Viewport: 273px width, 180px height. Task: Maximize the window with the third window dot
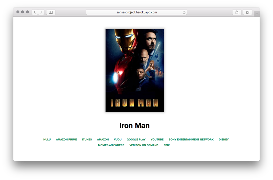pyautogui.click(x=27, y=12)
